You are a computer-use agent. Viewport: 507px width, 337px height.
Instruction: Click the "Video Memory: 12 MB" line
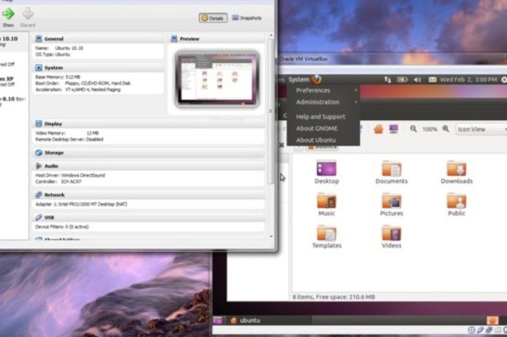click(x=67, y=133)
